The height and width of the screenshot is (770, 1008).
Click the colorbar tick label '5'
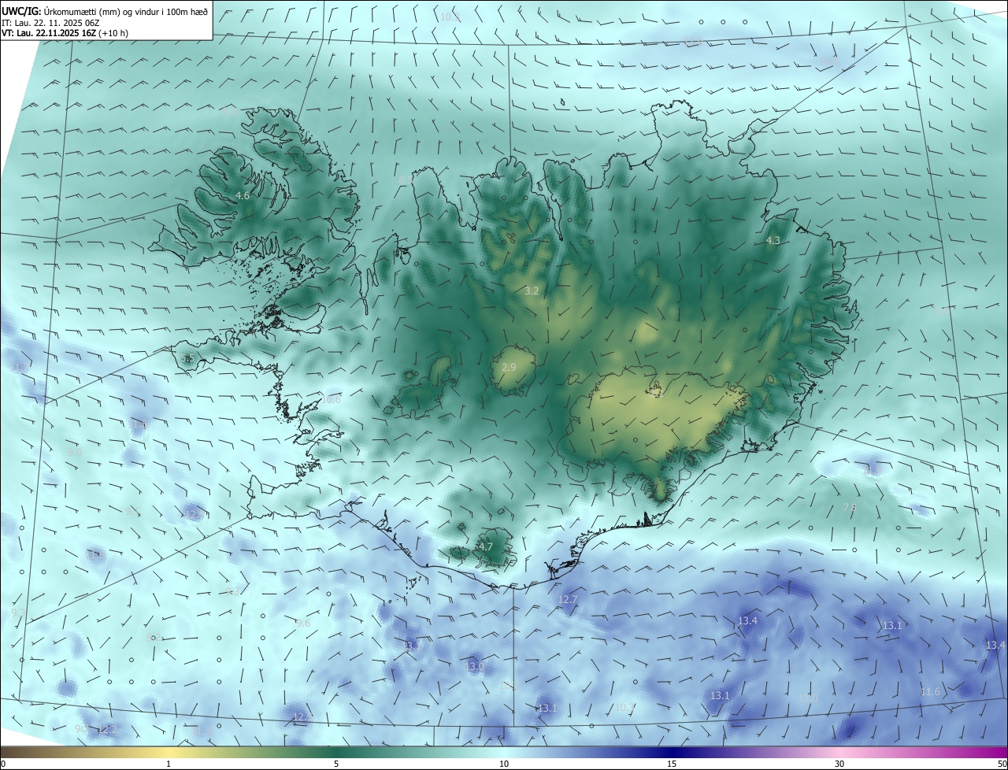click(336, 764)
